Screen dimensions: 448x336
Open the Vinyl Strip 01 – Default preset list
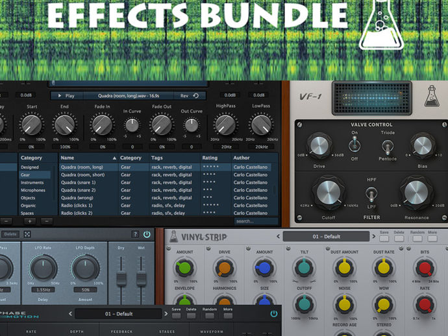[326, 236]
